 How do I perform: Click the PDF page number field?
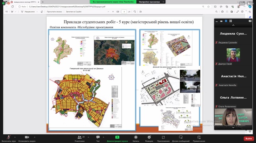[124, 12]
